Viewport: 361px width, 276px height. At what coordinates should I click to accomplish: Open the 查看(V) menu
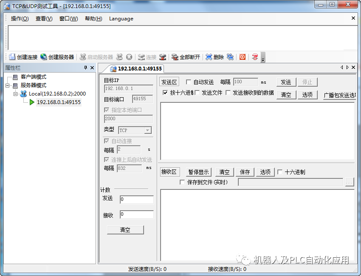point(44,19)
